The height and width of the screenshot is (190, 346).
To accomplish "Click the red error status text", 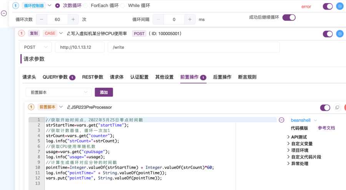I will (306, 7).
